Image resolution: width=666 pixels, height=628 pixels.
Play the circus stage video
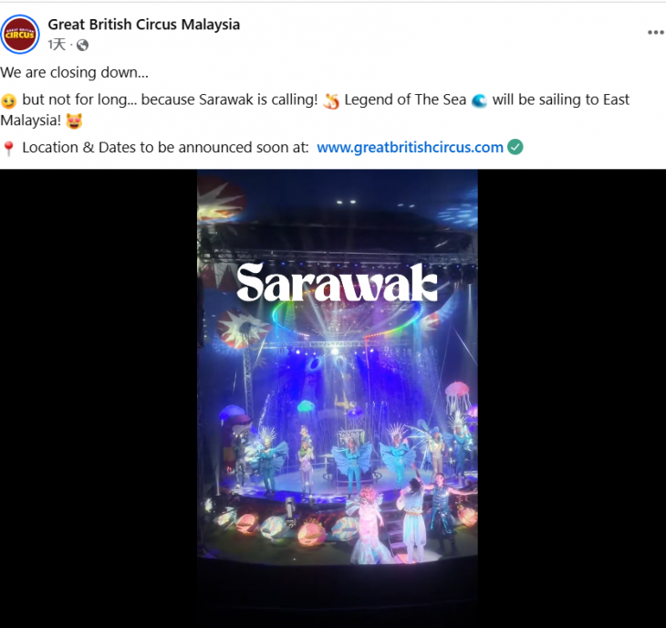tap(338, 399)
